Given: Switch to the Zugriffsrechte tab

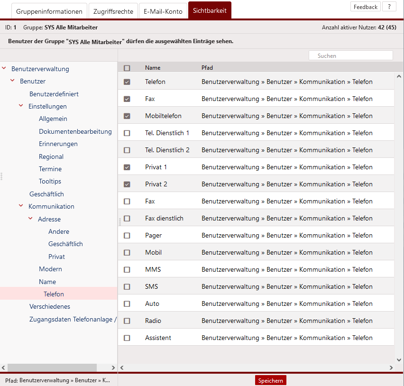Looking at the screenshot, I should point(113,11).
